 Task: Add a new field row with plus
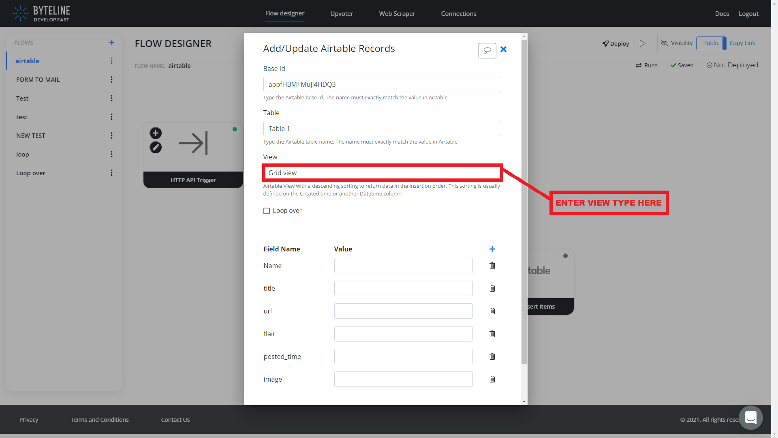[492, 249]
